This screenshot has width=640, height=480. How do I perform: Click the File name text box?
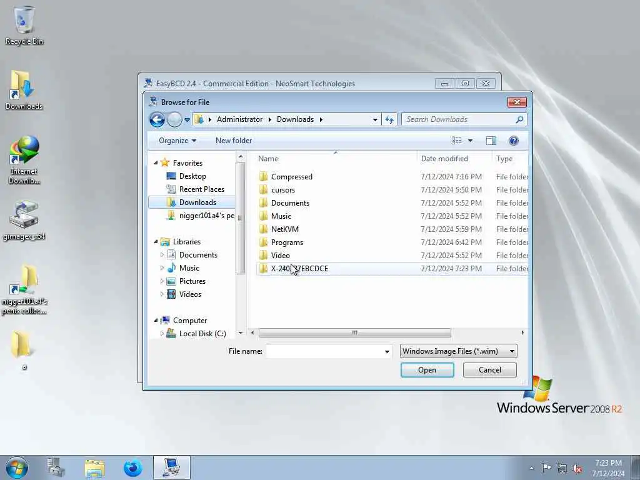(324, 351)
